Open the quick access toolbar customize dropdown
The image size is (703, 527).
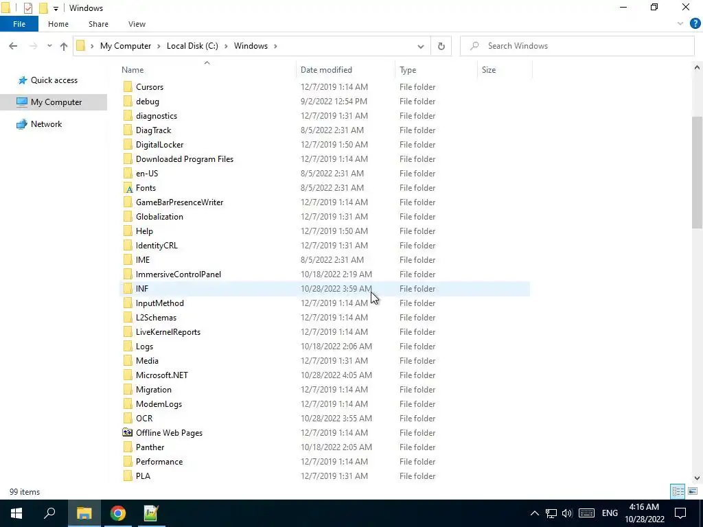[x=56, y=8]
